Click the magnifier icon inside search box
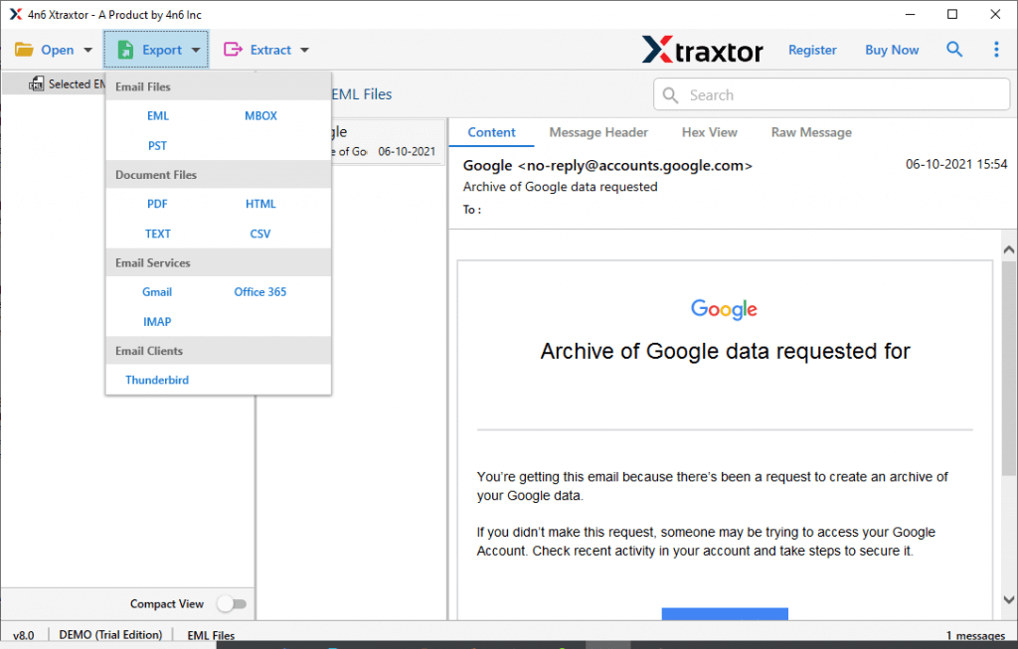 [x=671, y=95]
